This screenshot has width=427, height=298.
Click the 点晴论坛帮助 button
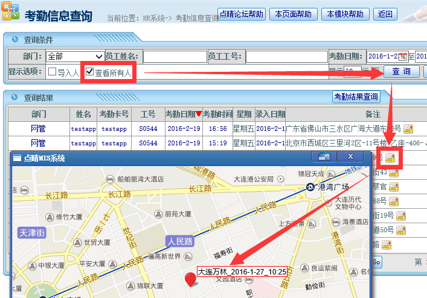[x=242, y=14]
